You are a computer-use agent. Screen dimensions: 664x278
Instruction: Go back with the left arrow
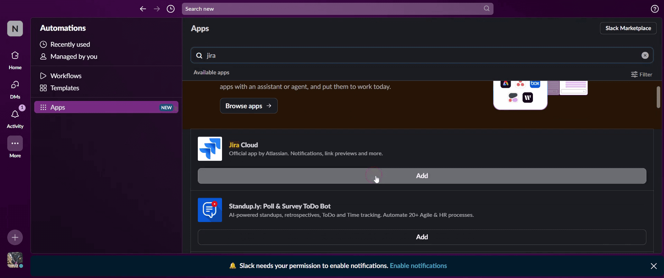pyautogui.click(x=143, y=9)
